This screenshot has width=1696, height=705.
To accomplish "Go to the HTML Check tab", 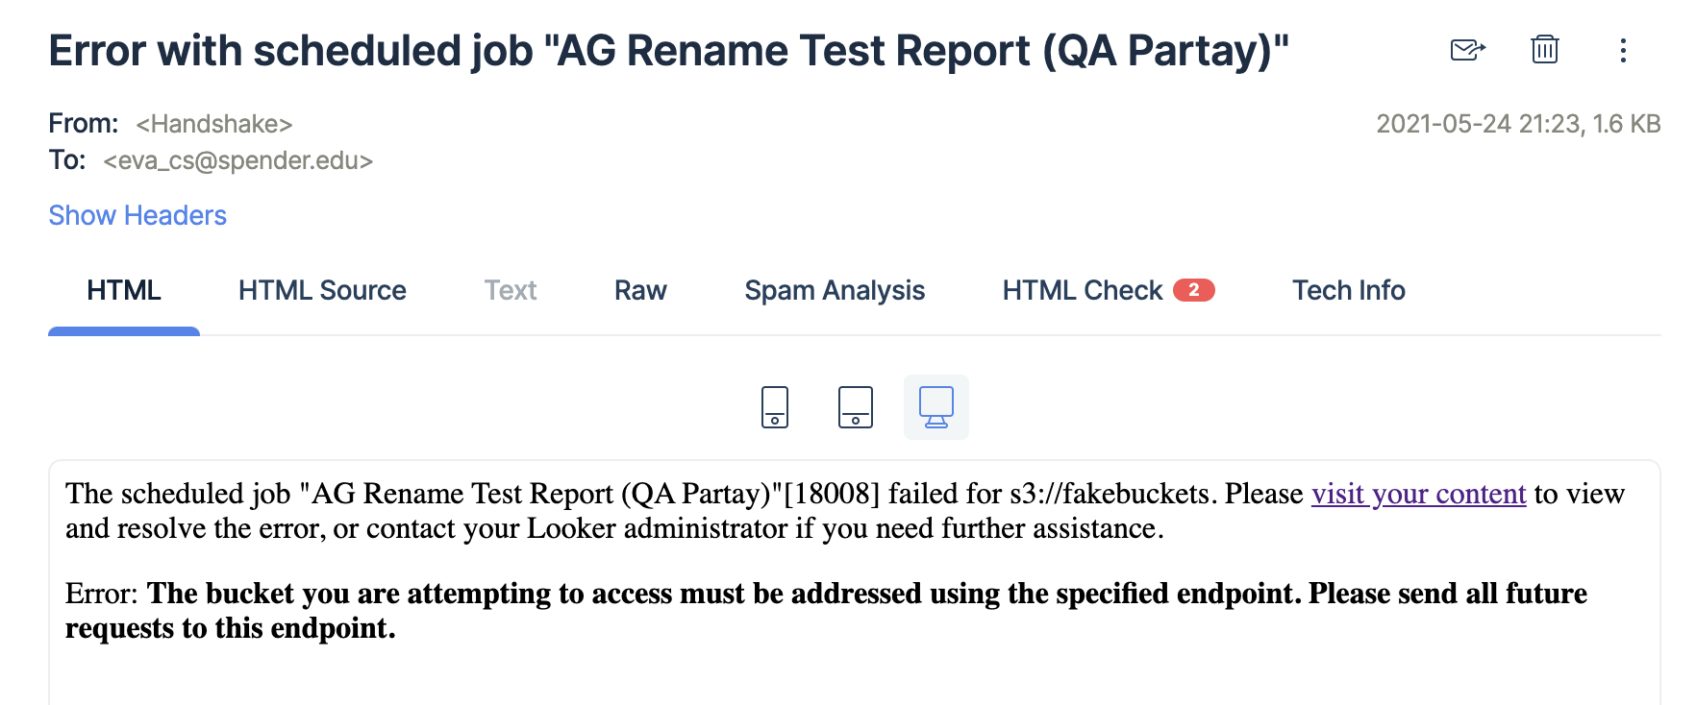I will 1083,290.
